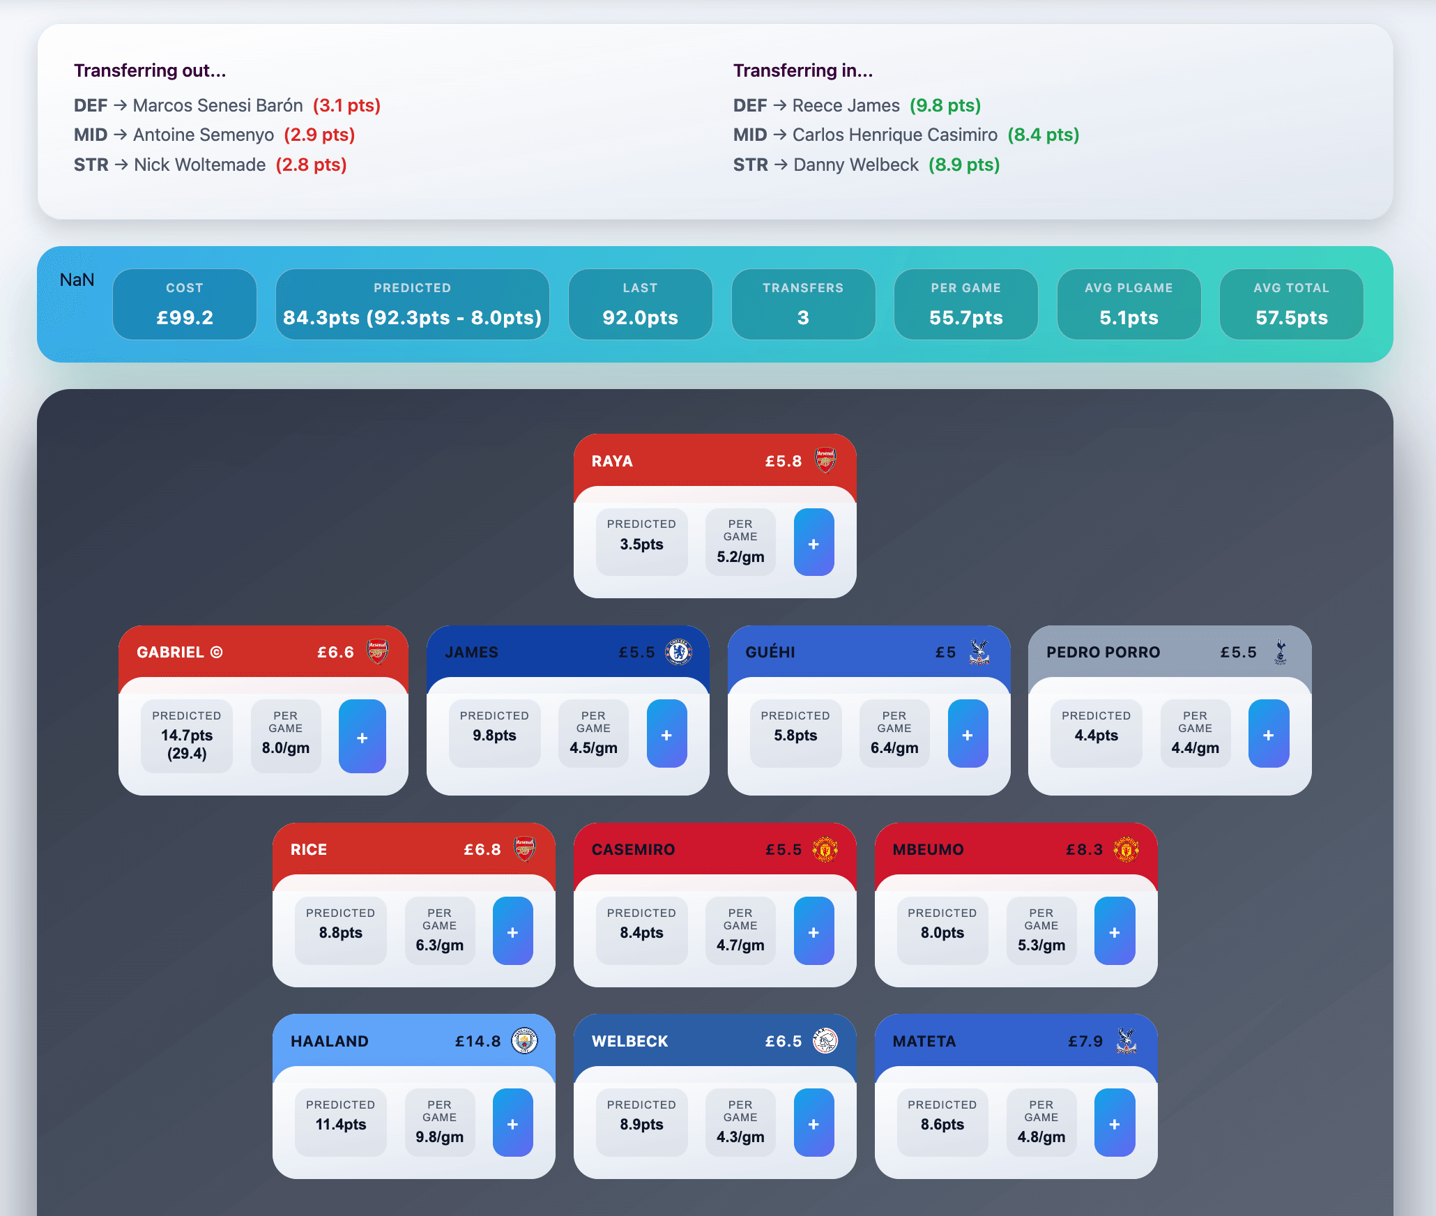Open Mbeumo's plus button
The width and height of the screenshot is (1436, 1216).
click(1114, 932)
